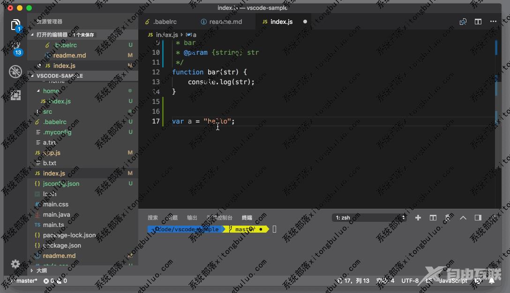Open package.json file in explorer

pyautogui.click(x=82, y=246)
